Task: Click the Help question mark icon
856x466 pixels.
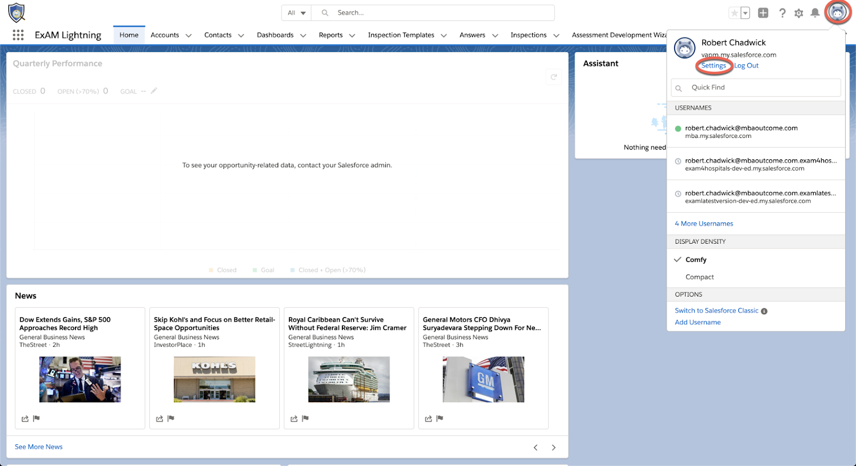Action: pyautogui.click(x=782, y=13)
